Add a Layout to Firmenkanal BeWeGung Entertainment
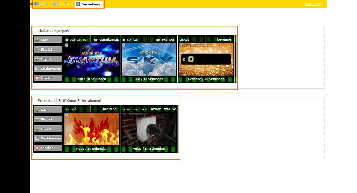This screenshot has height=193, width=357. pos(48,129)
